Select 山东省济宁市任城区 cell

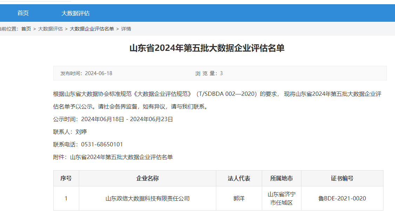coord(281,198)
